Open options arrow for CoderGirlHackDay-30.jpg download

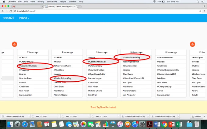click(x=178, y=116)
